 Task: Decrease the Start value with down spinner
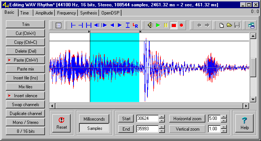click(162, 121)
